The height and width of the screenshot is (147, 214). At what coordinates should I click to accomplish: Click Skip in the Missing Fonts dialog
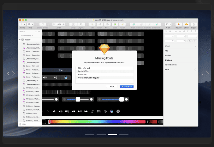point(112,86)
